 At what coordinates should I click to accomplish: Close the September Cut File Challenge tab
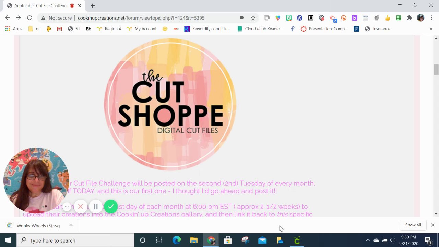[80, 5]
